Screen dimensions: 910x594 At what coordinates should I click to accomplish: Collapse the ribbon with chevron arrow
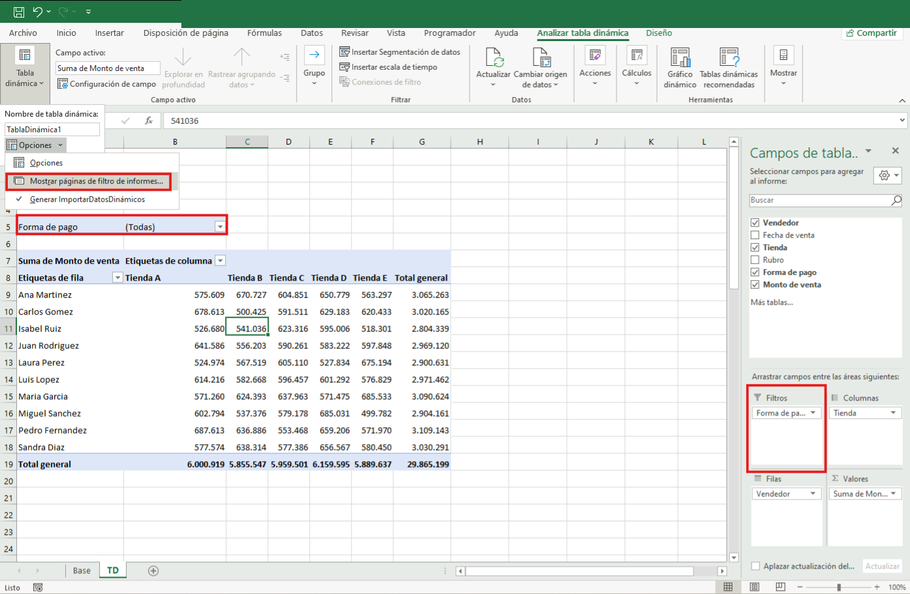902,100
